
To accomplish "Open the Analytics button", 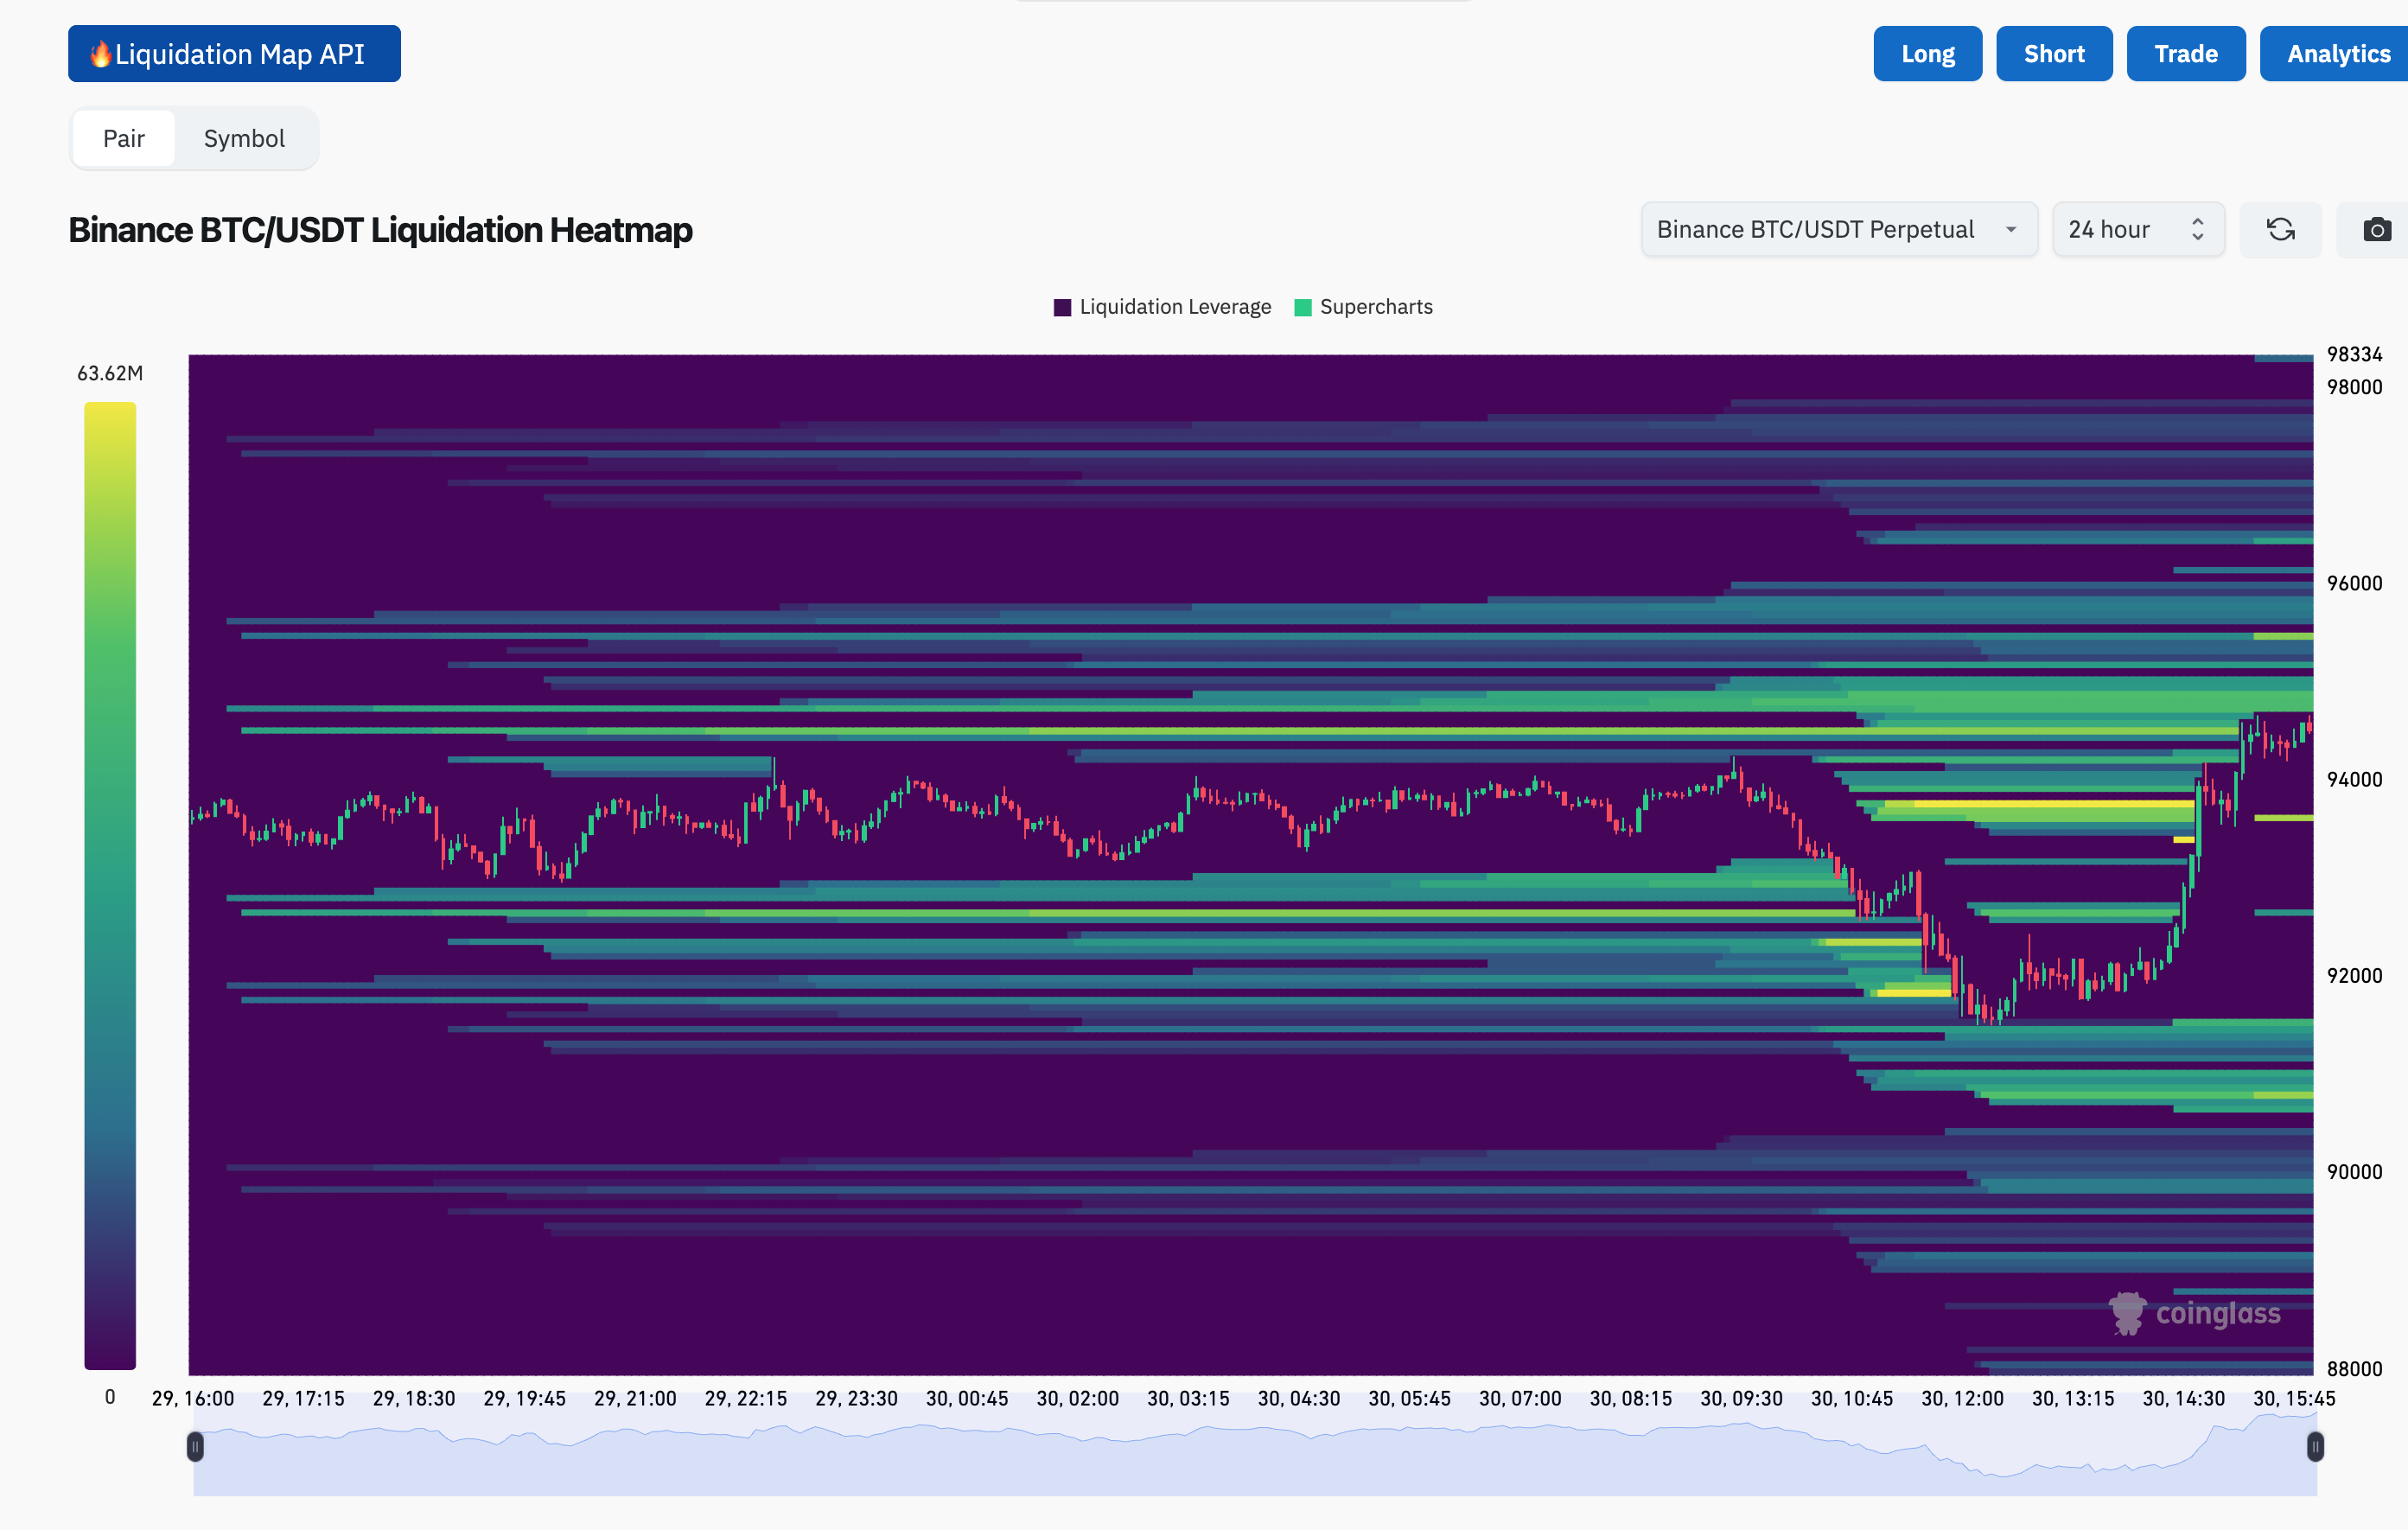I will pos(2337,54).
